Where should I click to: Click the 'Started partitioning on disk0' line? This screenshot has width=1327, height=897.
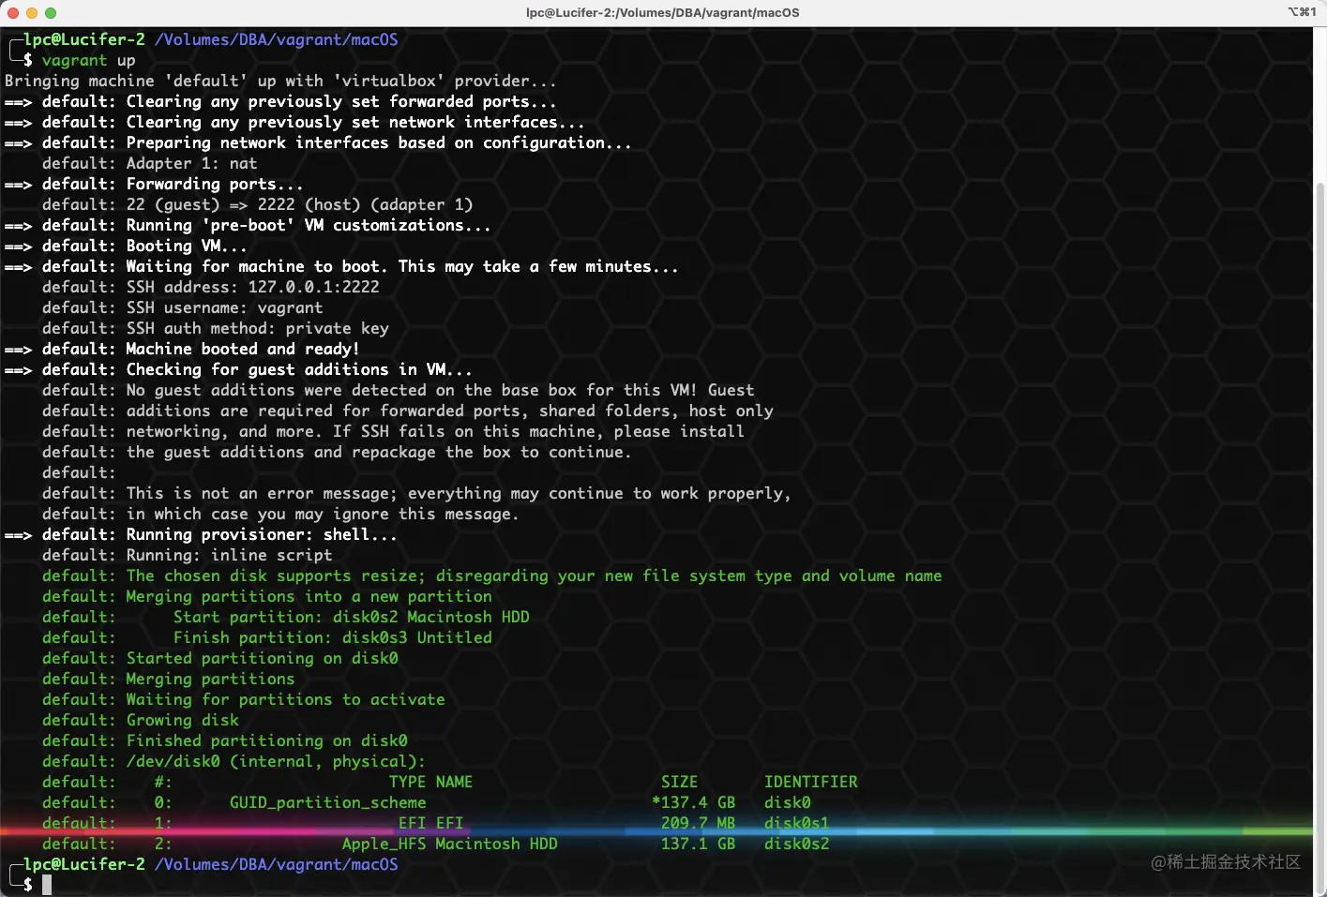pos(219,659)
